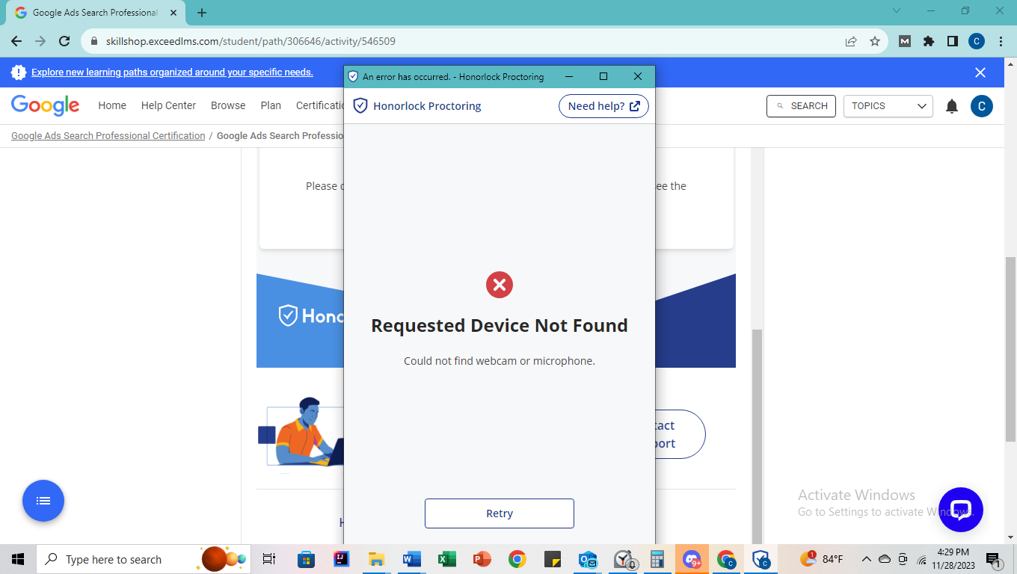Click the blue list menu floating button
This screenshot has height=574, width=1017.
pyautogui.click(x=43, y=501)
